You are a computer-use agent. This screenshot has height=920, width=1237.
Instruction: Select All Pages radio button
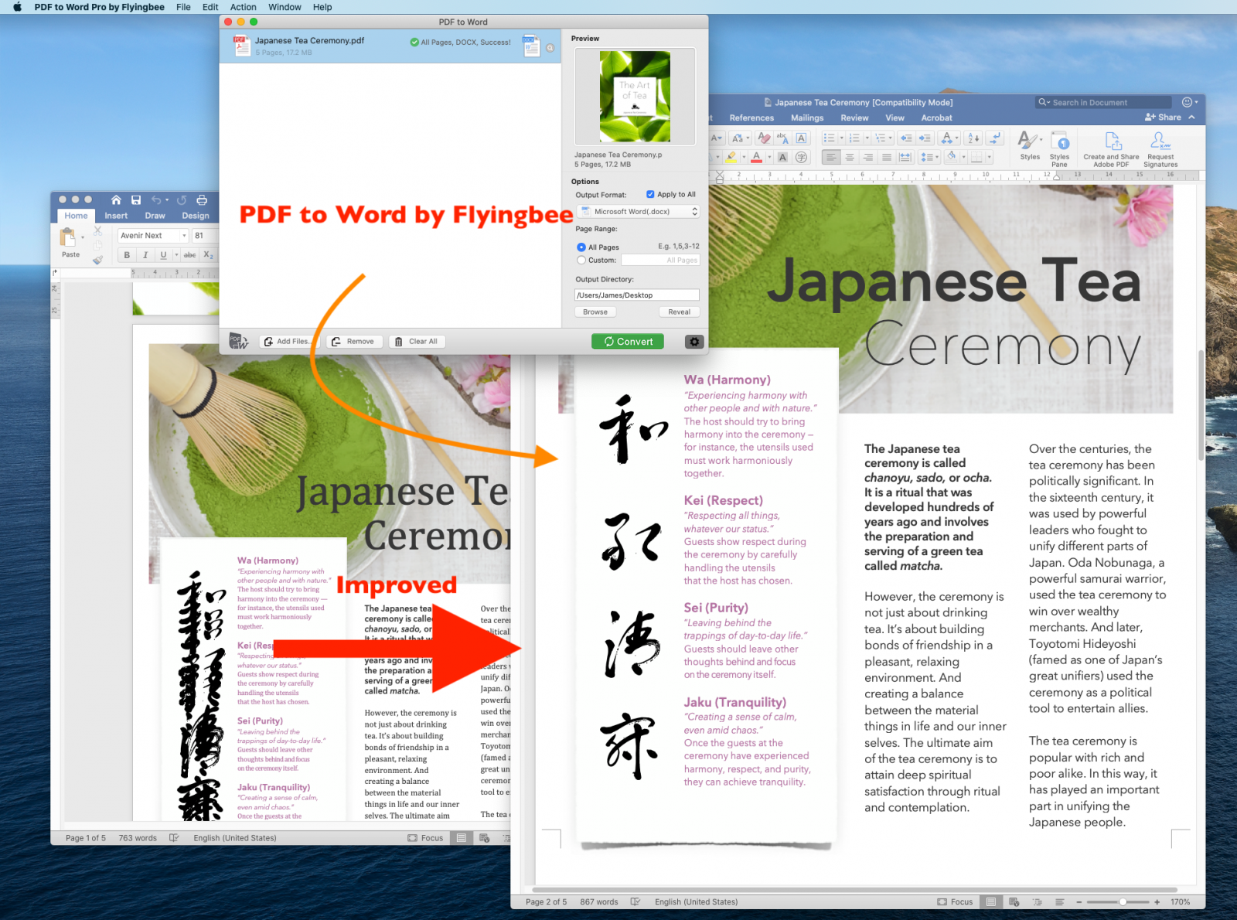[581, 247]
